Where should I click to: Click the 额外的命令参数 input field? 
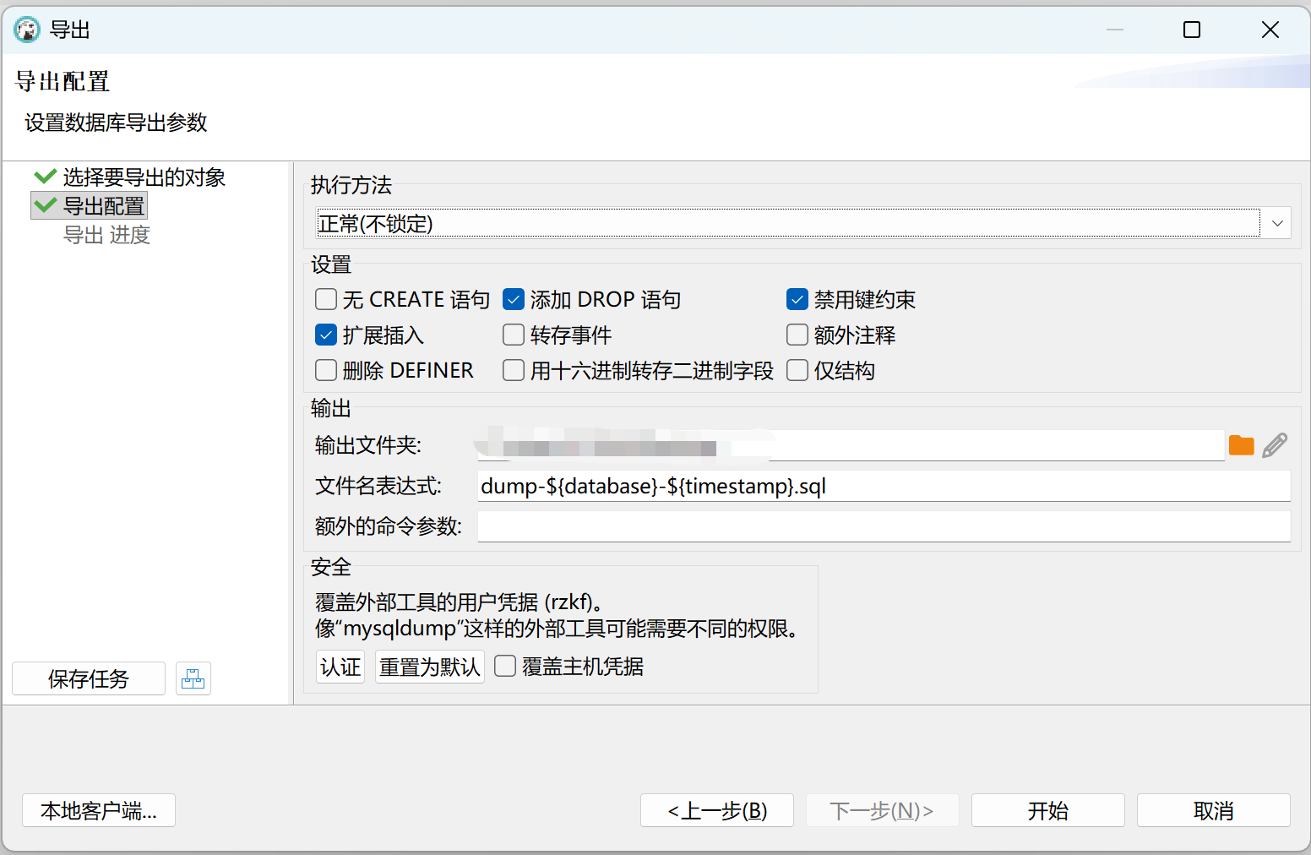point(884,526)
